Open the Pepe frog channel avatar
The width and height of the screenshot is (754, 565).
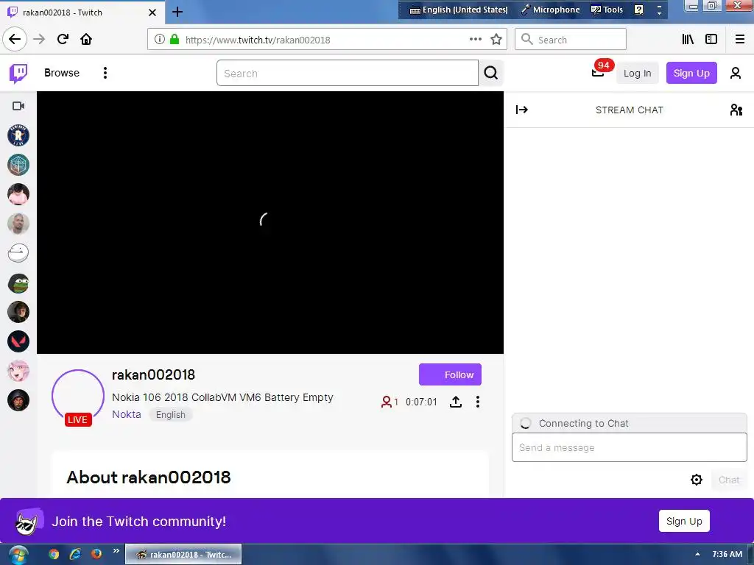coord(18,283)
